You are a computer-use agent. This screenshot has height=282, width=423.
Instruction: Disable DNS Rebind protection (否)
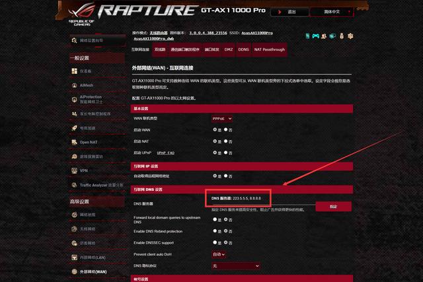pyautogui.click(x=226, y=231)
